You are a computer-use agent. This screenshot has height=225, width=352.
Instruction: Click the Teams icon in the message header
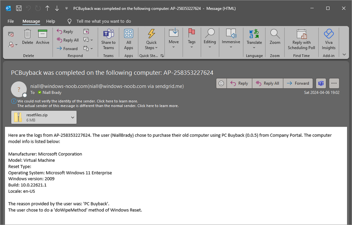pos(321,83)
